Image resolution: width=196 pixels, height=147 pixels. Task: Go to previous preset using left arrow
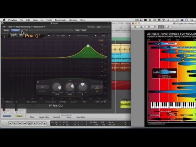70,36
